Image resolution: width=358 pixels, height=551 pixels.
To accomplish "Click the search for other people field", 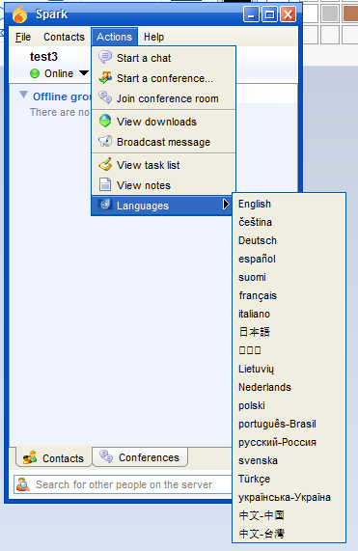I will tap(123, 484).
